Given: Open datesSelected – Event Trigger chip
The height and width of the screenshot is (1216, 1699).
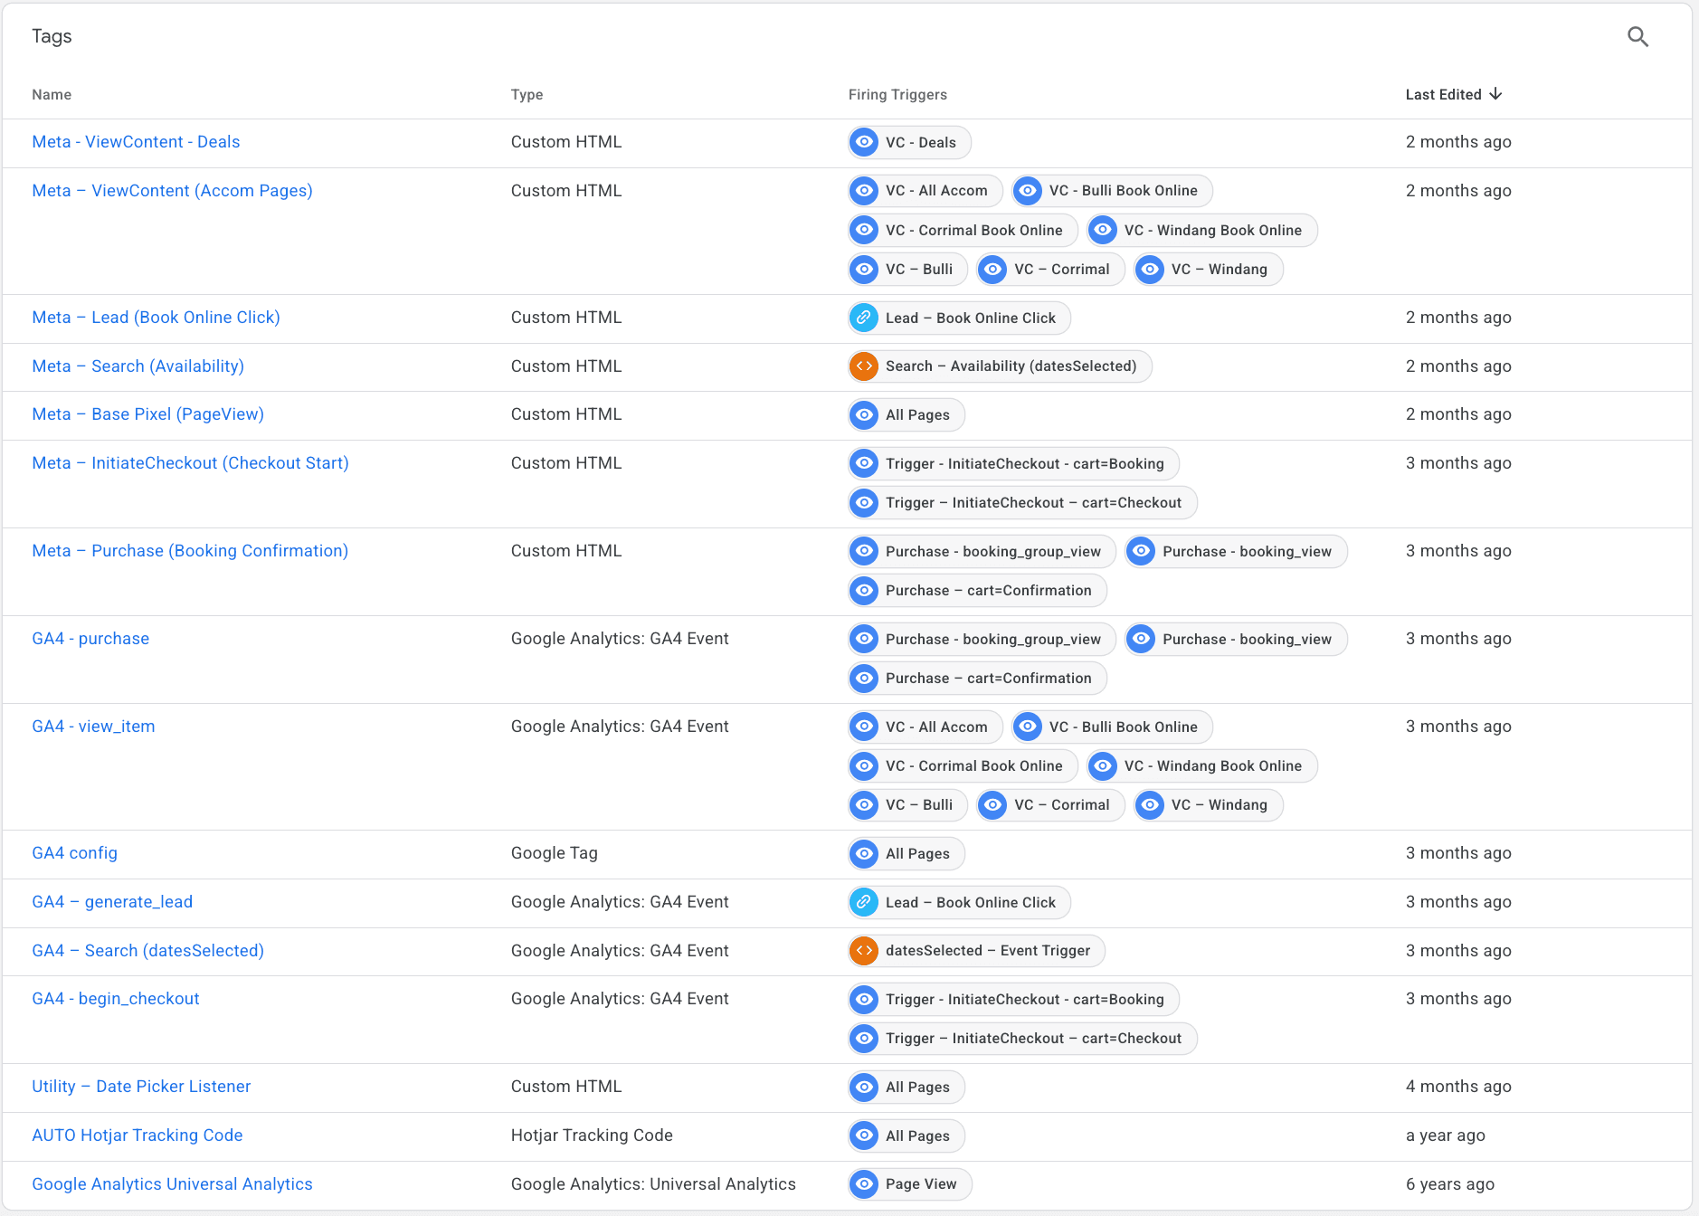Looking at the screenshot, I should (976, 951).
